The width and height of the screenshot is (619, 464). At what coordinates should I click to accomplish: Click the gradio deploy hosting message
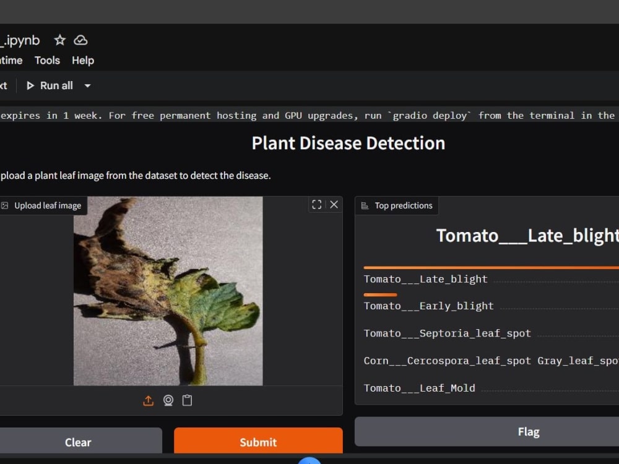308,116
